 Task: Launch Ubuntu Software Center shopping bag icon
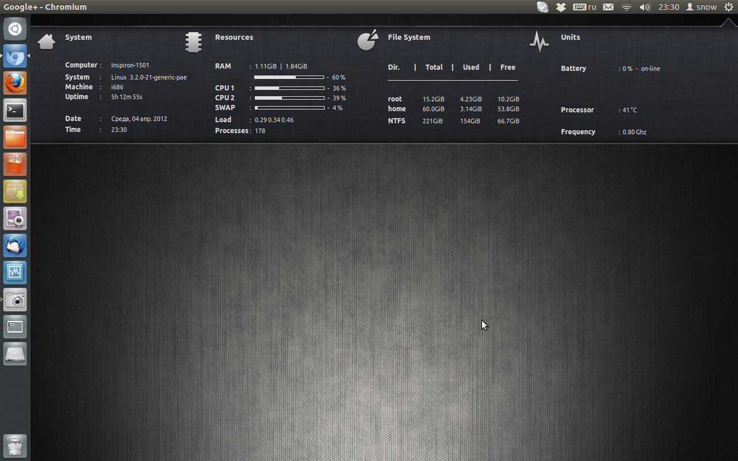point(15,164)
